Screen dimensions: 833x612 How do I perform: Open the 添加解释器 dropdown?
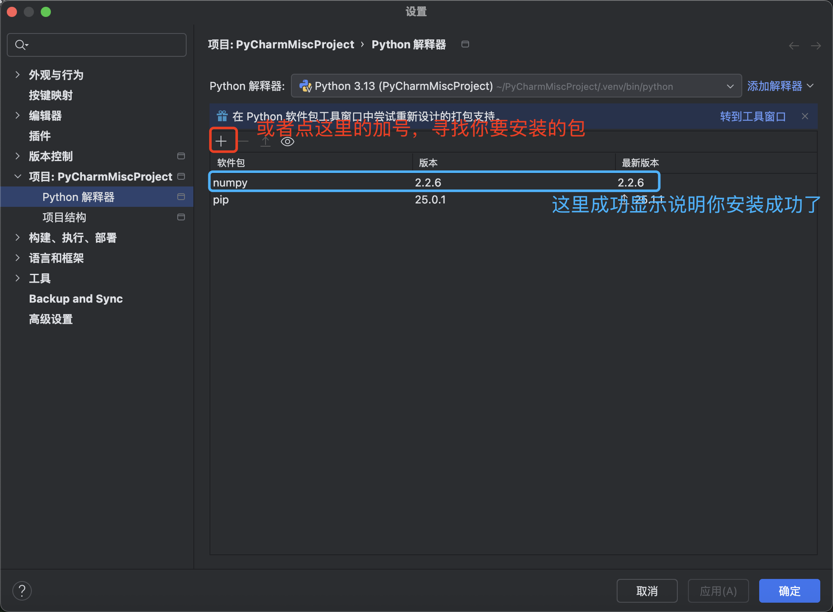[x=781, y=86]
